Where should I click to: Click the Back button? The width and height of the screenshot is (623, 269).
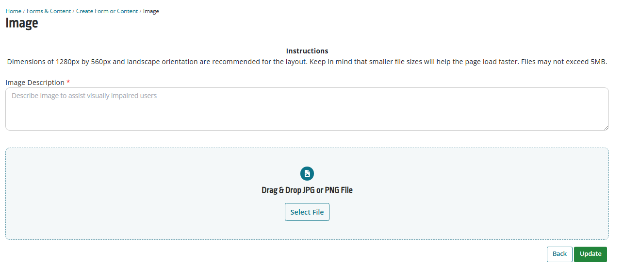point(559,254)
